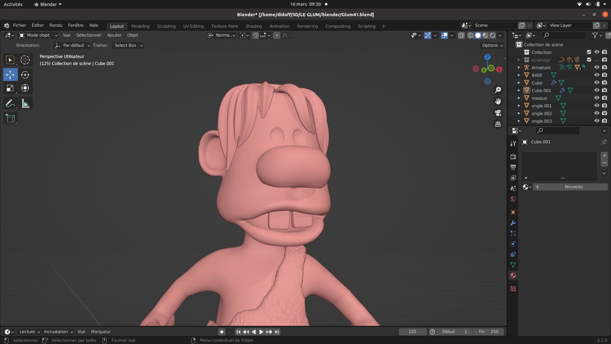
Task: Open the Rendu menu
Action: [x=56, y=25]
